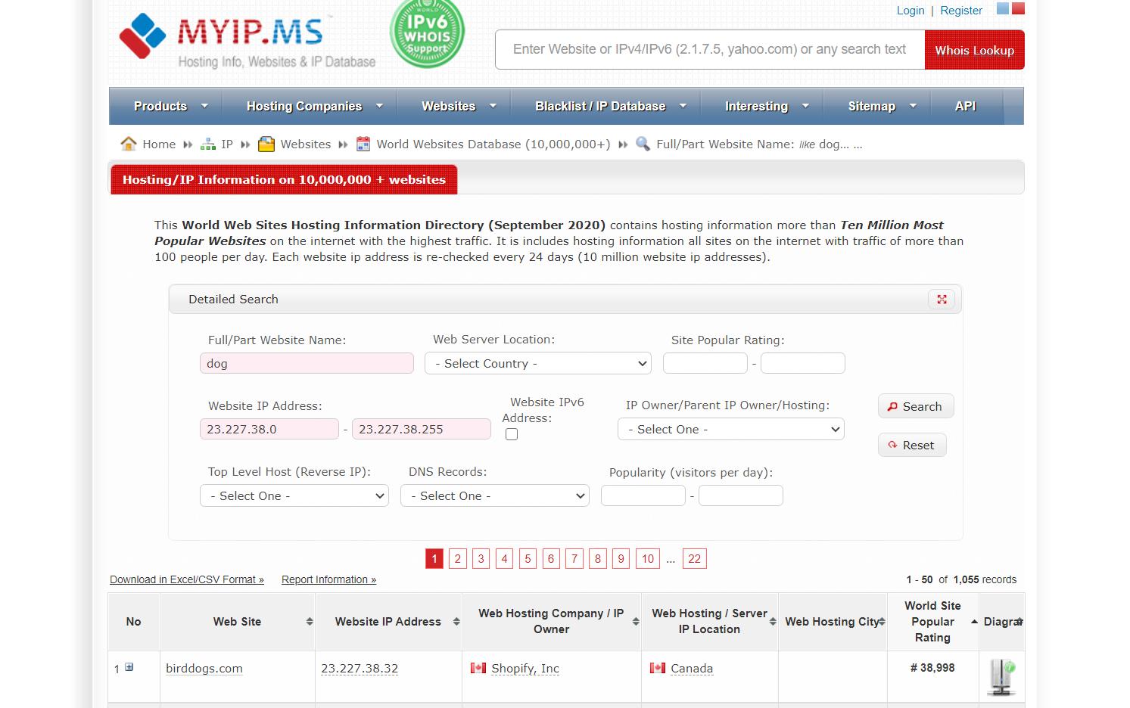Collapse the Detailed Search panel icon
Image resolution: width=1130 pixels, height=708 pixels.
[942, 300]
